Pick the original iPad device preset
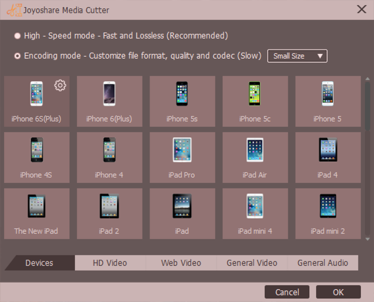 click(182, 214)
